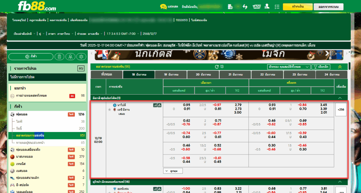Collapse the อิตาลี ซุปเปอร์ คัพ league section
Screen dimensions: 361x193
(x=340, y=98)
